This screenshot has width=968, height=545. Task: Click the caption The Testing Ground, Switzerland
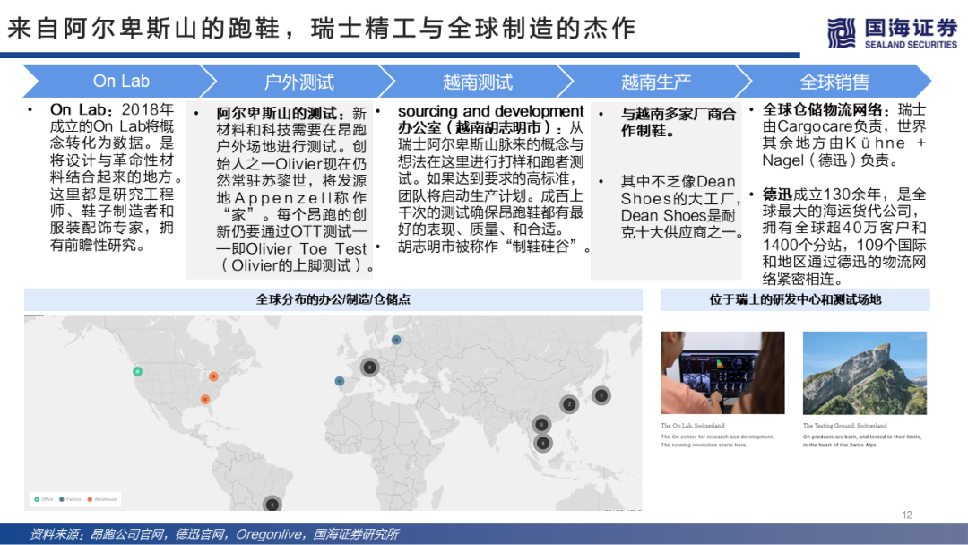click(x=844, y=425)
